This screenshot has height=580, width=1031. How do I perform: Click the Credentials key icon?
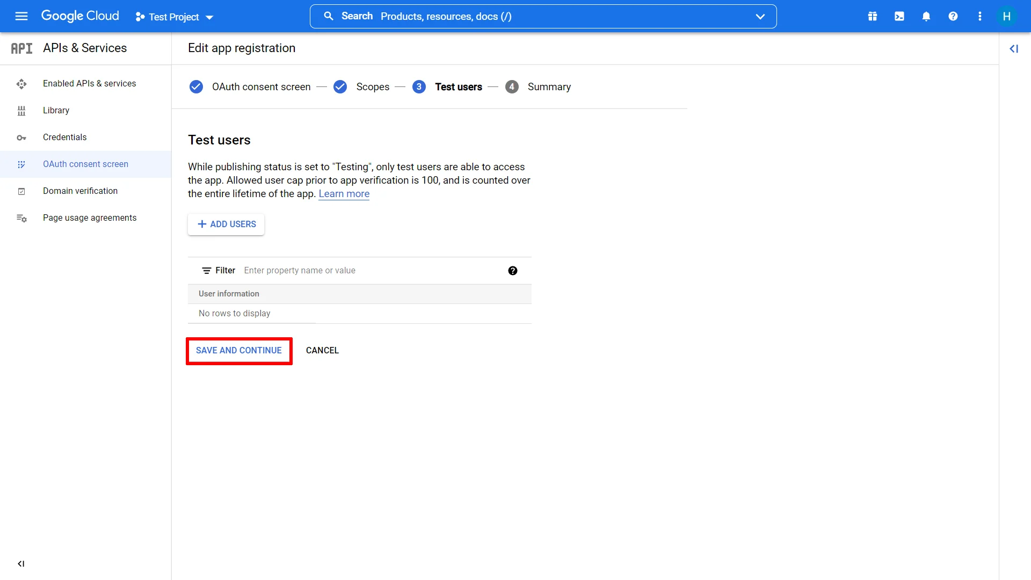[20, 137]
